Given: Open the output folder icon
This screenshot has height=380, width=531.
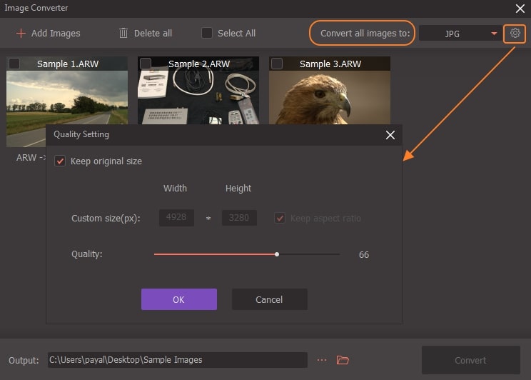Looking at the screenshot, I should pyautogui.click(x=343, y=360).
